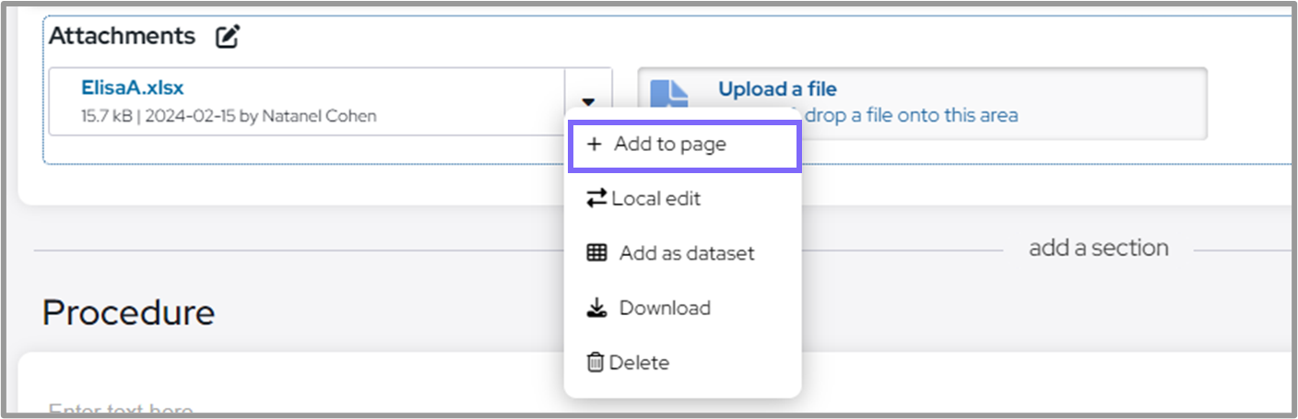The height and width of the screenshot is (419, 1298).
Task: Click the edit pencil icon beside Attachments
Action: coord(228,37)
